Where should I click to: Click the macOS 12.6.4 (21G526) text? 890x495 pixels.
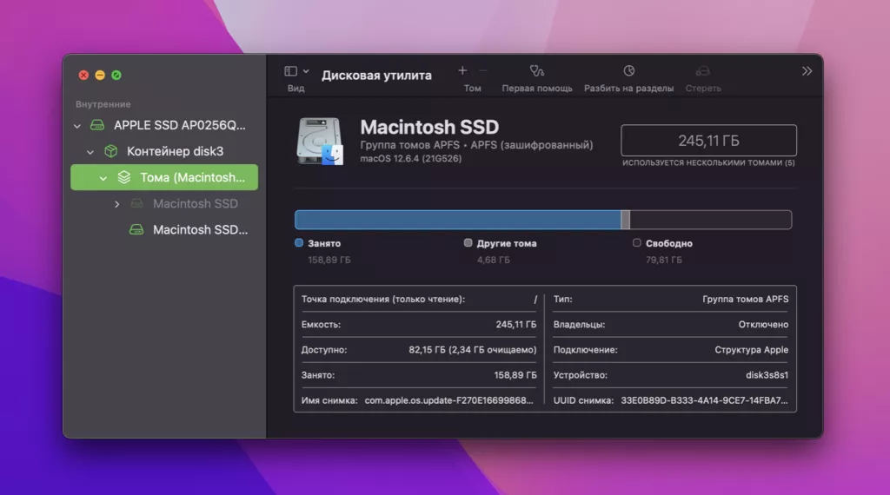[411, 159]
